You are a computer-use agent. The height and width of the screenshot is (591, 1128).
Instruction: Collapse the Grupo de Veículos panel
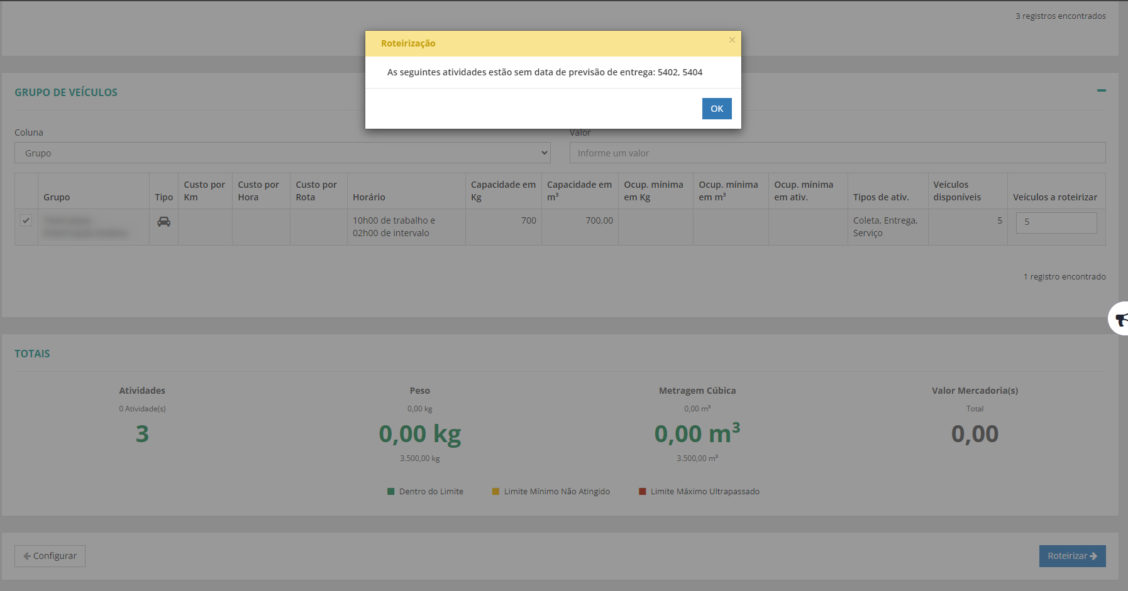[x=1101, y=91]
